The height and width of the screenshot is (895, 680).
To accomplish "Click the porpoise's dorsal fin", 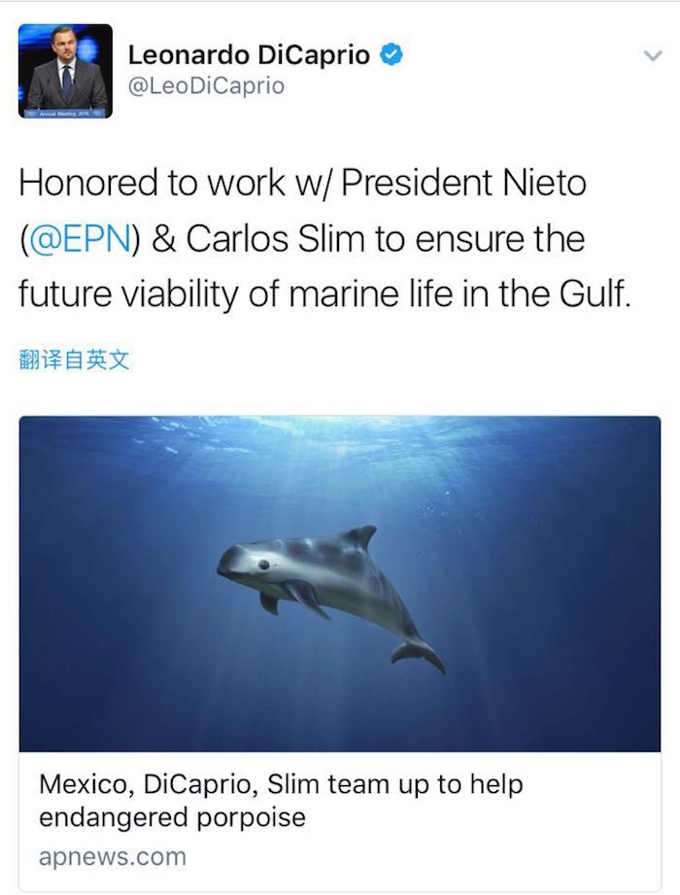I will coord(359,536).
